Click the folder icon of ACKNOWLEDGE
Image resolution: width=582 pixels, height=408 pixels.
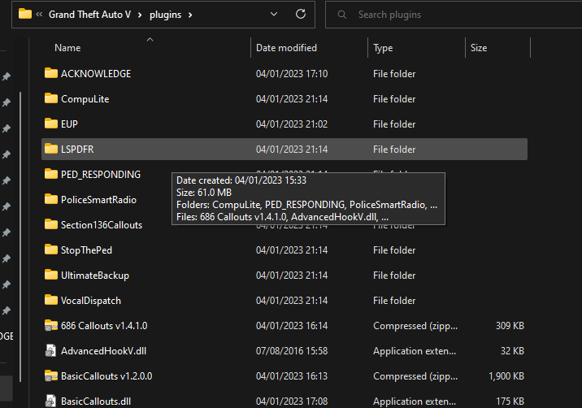(51, 74)
